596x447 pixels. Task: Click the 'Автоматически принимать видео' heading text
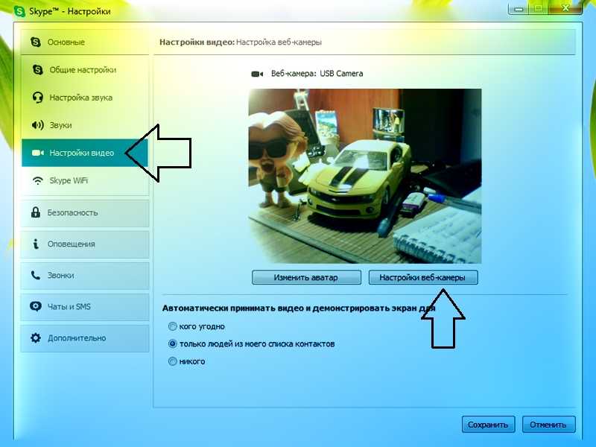coord(299,308)
